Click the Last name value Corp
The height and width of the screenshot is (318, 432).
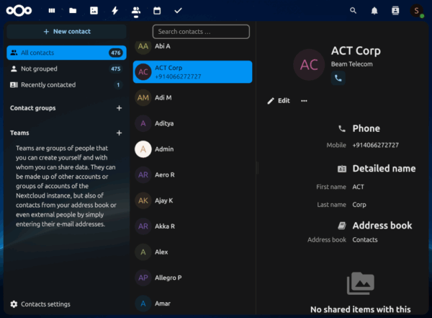[359, 205]
